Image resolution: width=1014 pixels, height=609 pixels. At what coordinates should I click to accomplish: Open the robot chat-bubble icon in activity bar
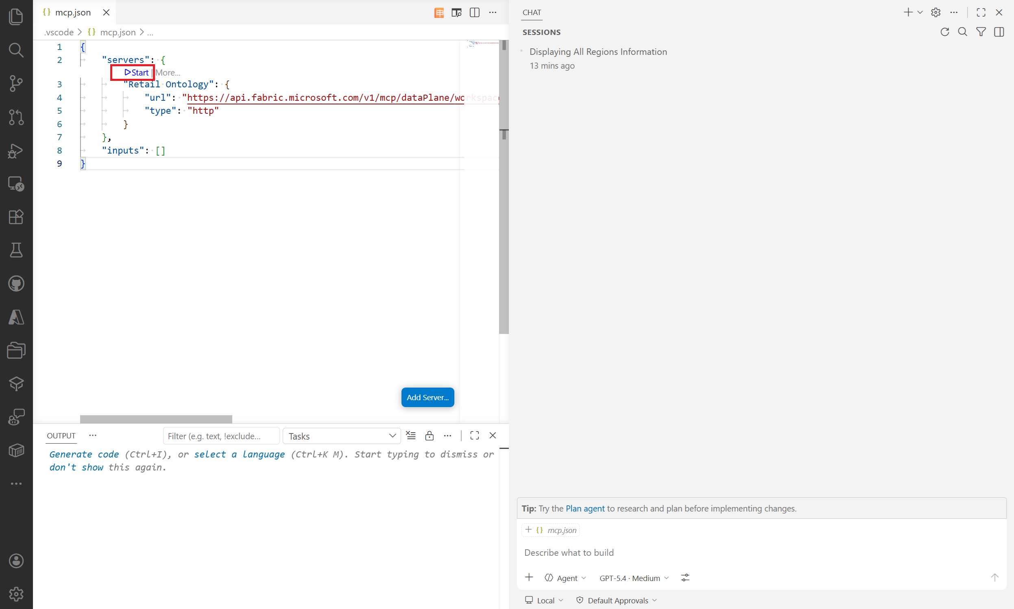tap(16, 417)
